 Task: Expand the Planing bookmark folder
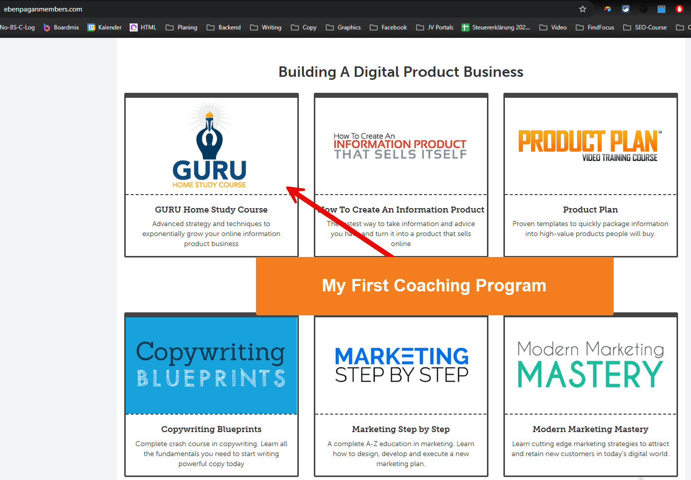pos(182,27)
